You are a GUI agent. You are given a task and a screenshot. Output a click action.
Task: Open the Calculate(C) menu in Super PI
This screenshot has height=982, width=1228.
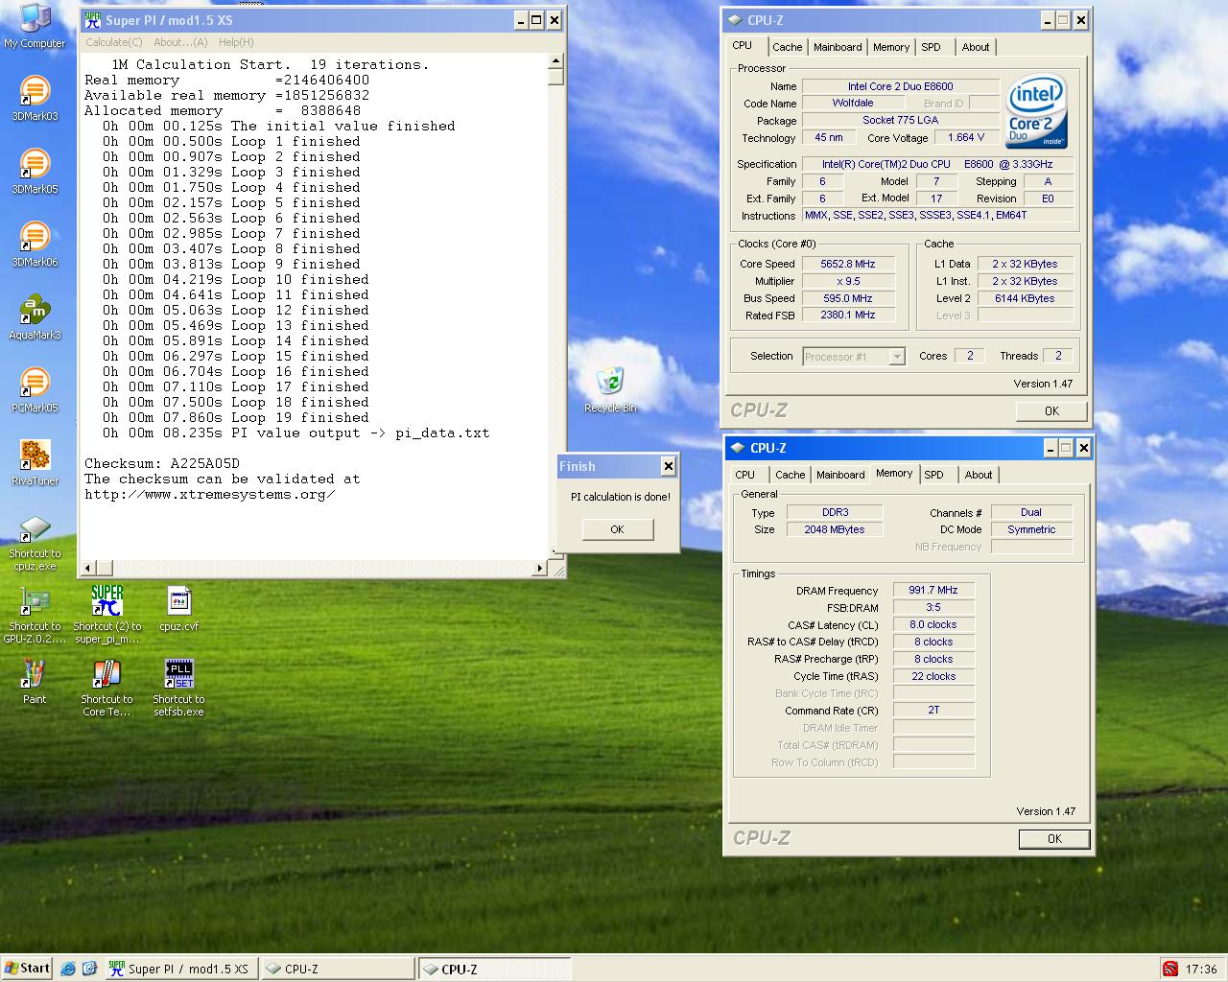click(113, 42)
